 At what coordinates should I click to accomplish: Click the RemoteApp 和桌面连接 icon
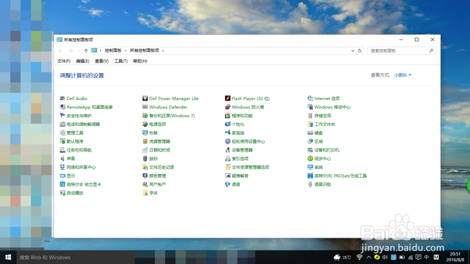tap(63, 107)
